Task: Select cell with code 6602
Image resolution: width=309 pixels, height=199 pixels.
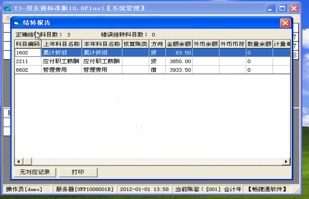Action: tap(28, 70)
